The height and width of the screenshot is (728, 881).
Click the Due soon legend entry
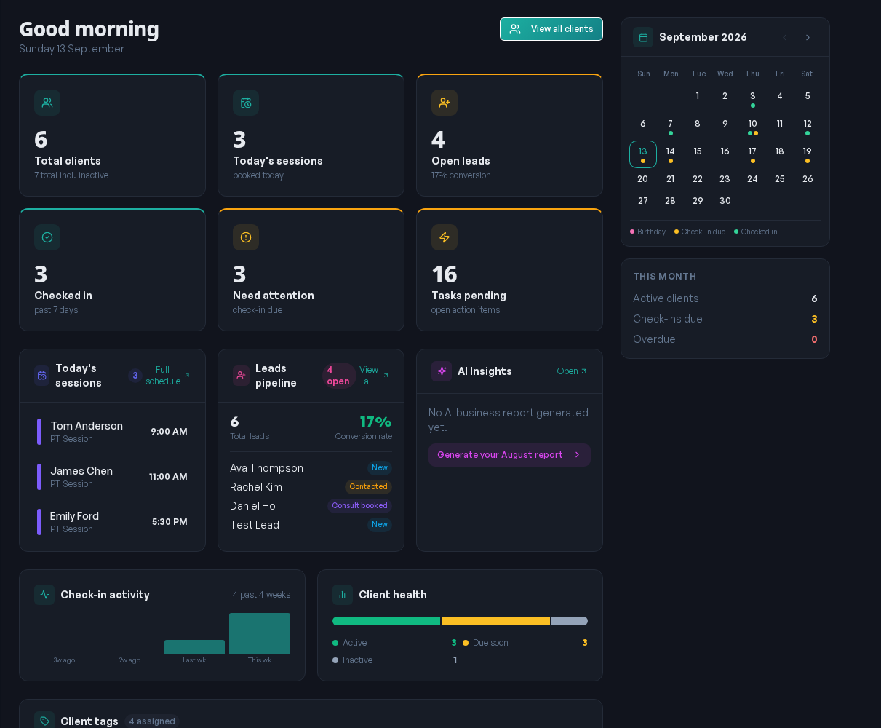(525, 643)
